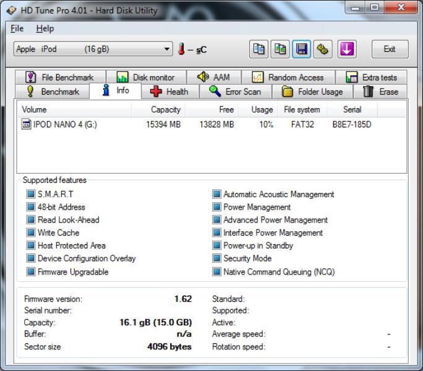Toggle the S.M.A.R.T feature checkbox

coord(31,194)
